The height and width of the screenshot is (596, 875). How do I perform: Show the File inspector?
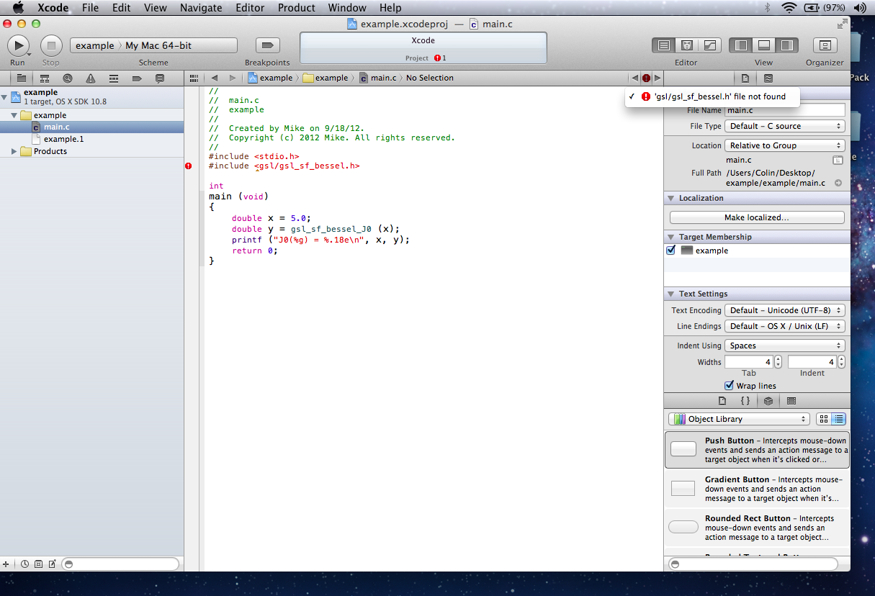745,78
